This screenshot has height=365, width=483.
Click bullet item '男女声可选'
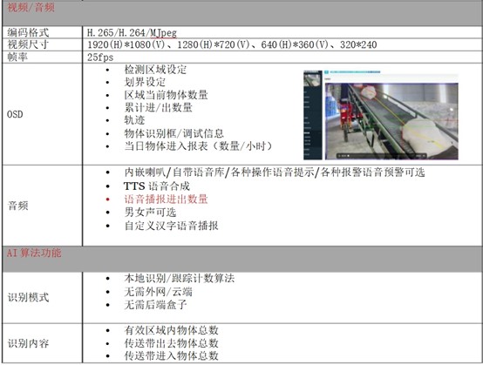point(150,213)
